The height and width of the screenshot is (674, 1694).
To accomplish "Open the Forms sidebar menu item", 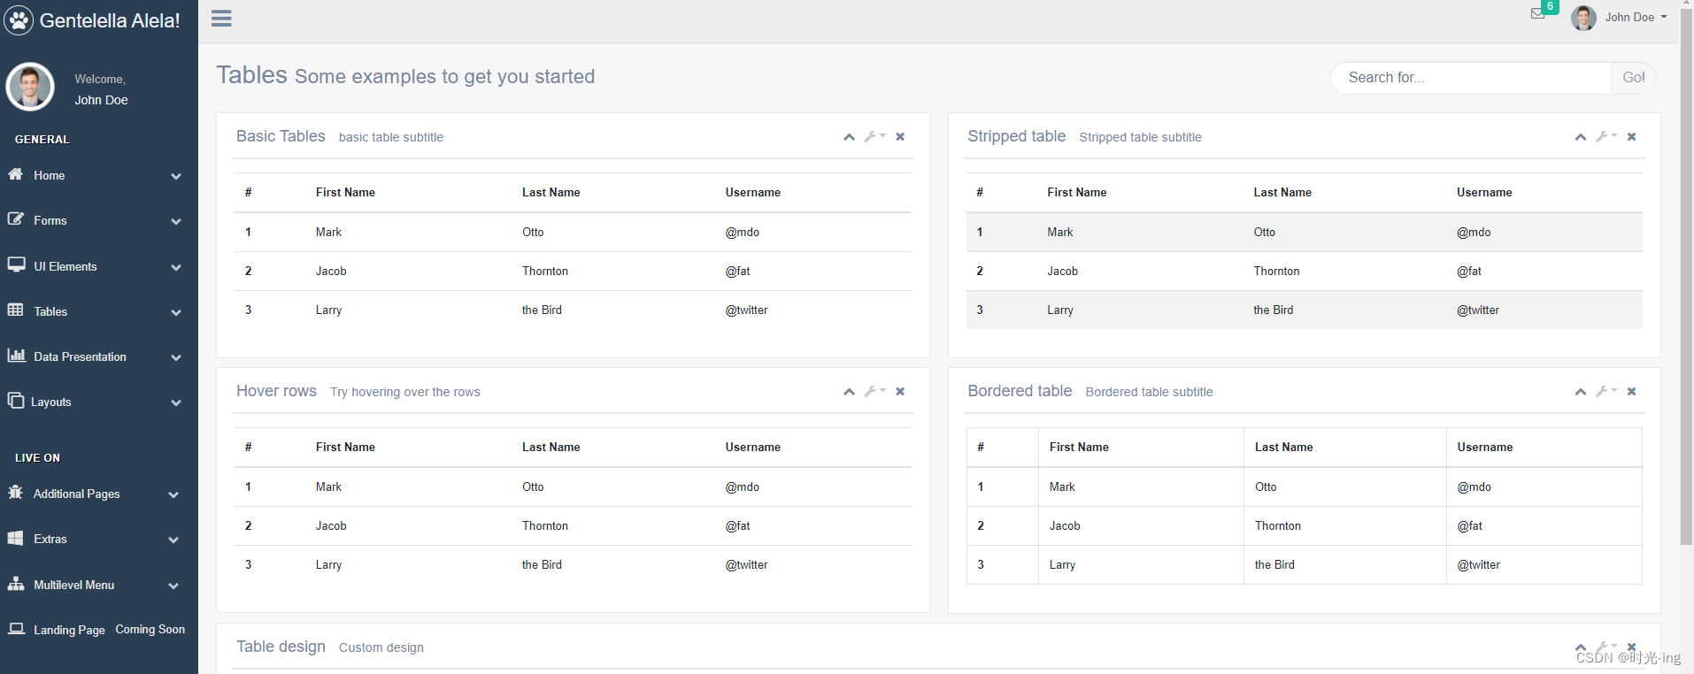I will [x=99, y=220].
